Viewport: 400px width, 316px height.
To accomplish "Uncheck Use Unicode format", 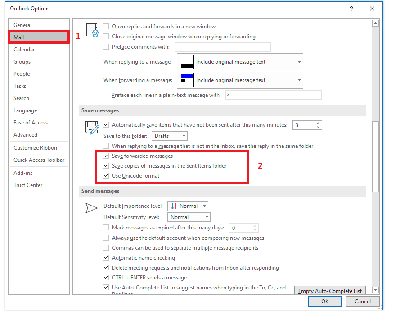I will [106, 176].
